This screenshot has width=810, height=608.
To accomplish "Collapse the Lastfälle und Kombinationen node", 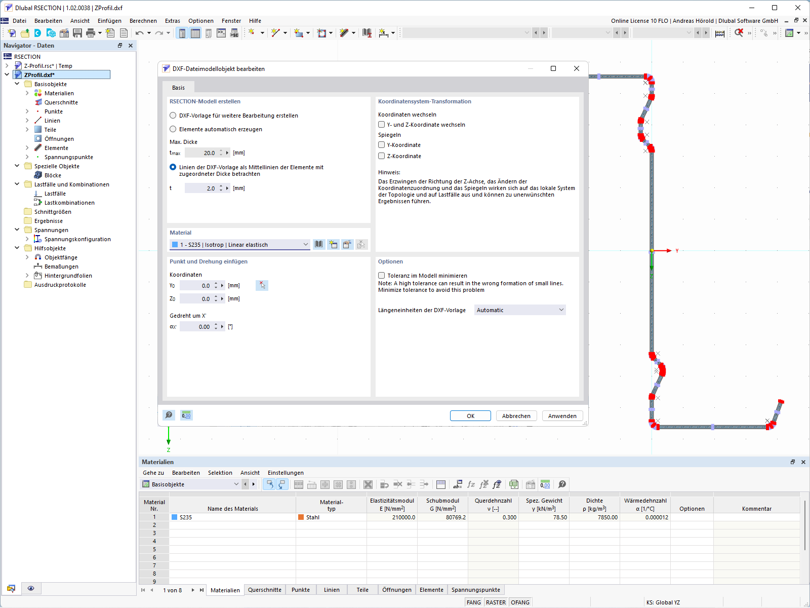I will [x=17, y=184].
